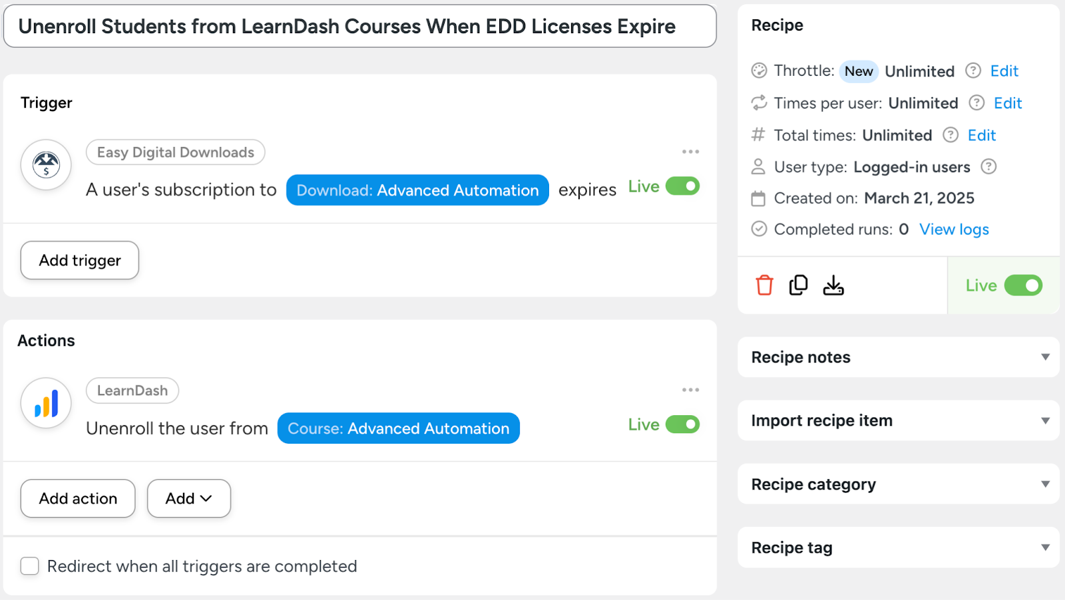The height and width of the screenshot is (600, 1065).
Task: Click the red trash delete recipe icon
Action: (764, 285)
